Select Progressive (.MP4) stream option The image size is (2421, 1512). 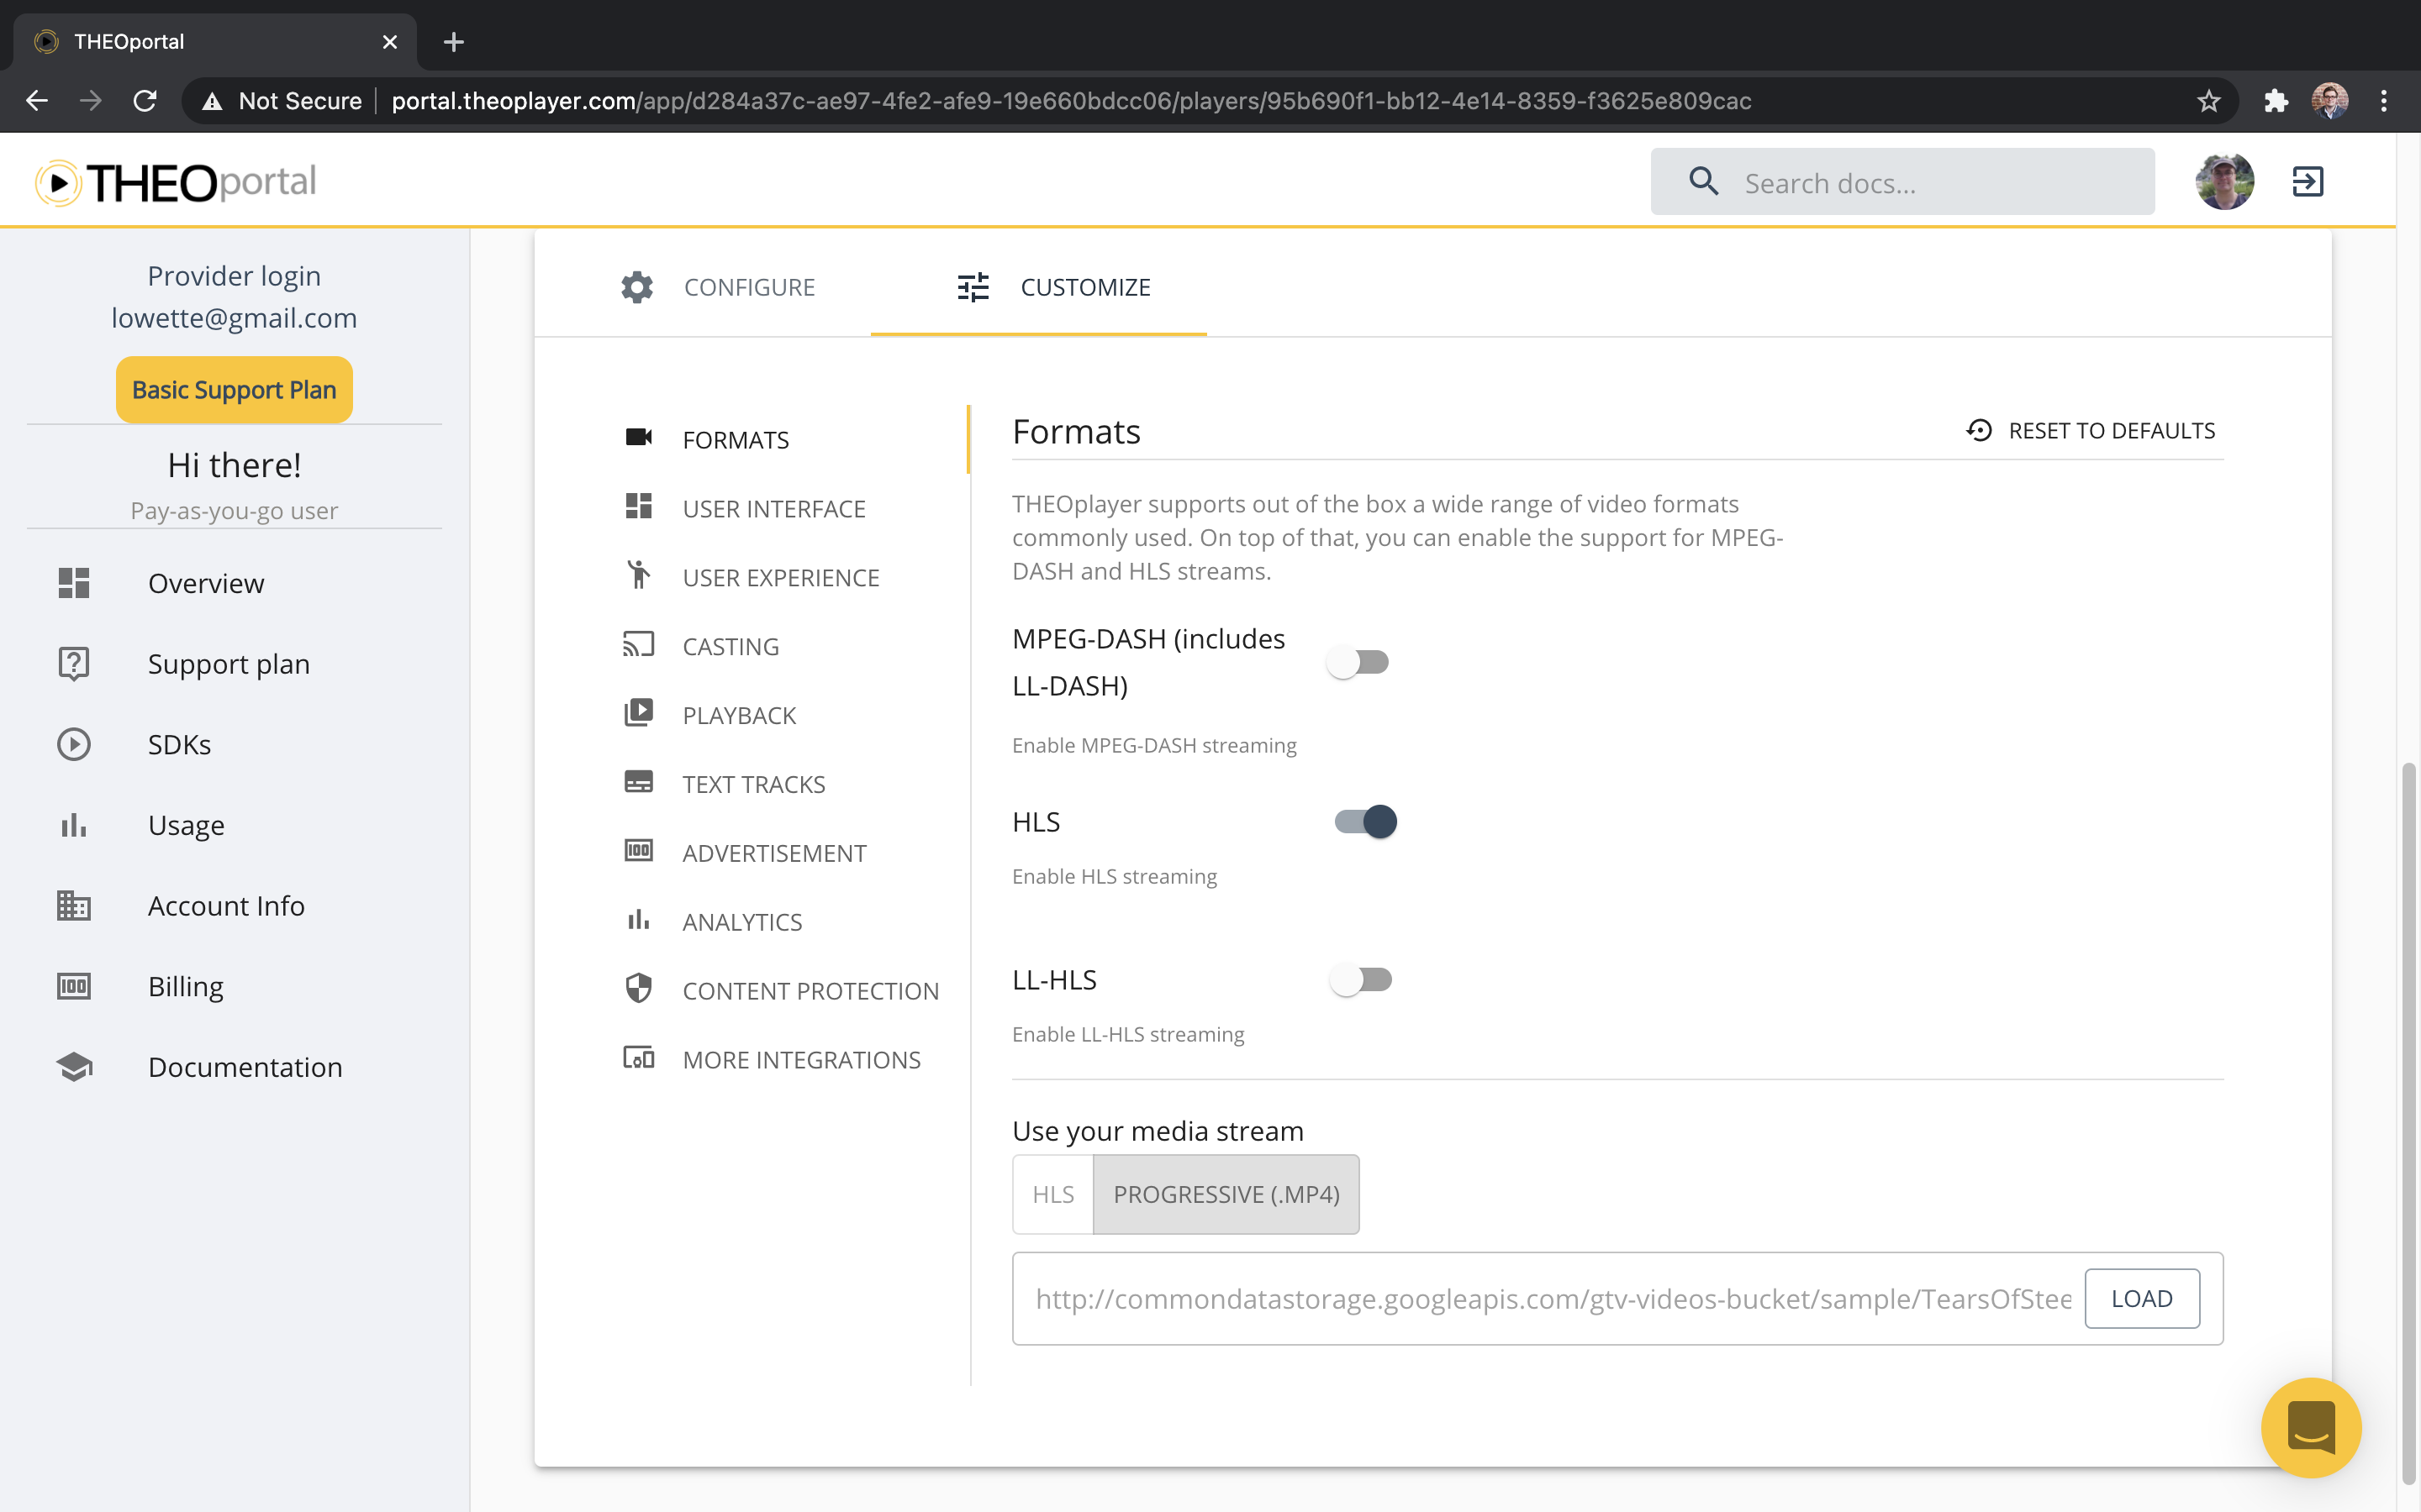[1226, 1194]
